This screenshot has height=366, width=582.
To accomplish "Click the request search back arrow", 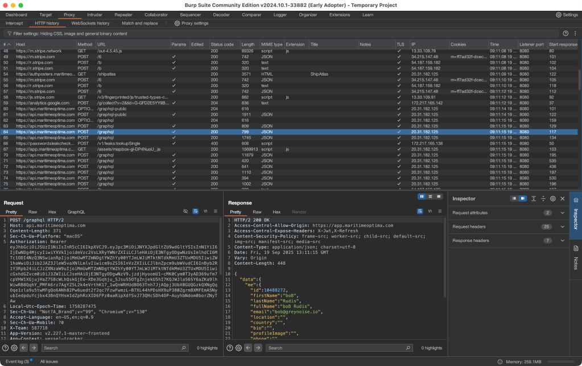I will (x=24, y=348).
